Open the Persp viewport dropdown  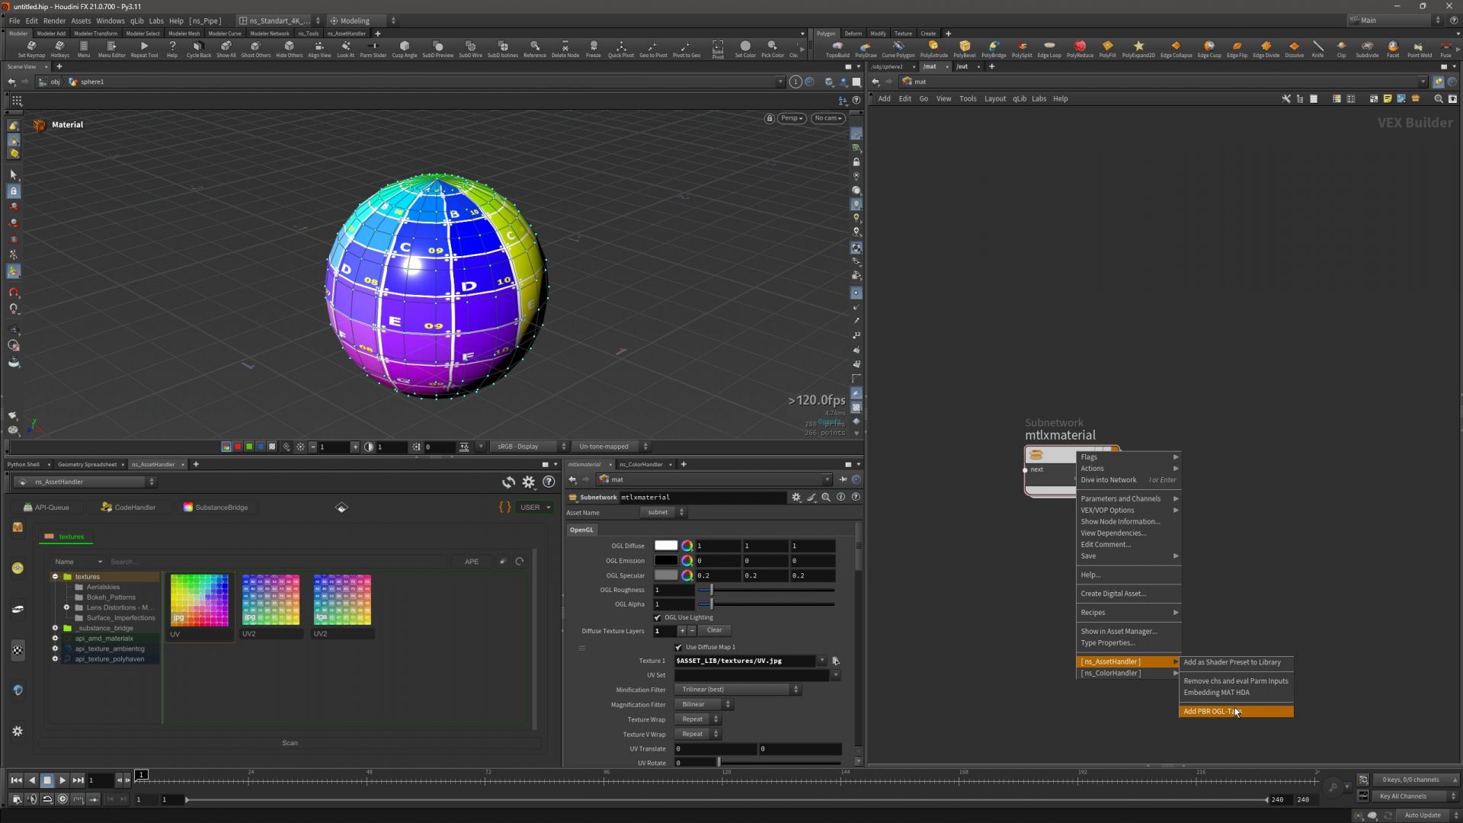792,118
